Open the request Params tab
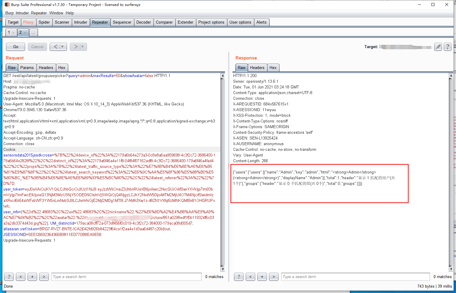Viewport: 456px width, 293px height. click(27, 68)
